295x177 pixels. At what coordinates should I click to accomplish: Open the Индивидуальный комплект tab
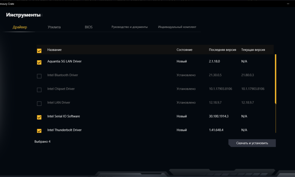(177, 27)
